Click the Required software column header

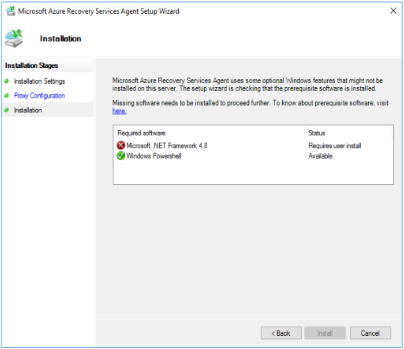pyautogui.click(x=141, y=133)
